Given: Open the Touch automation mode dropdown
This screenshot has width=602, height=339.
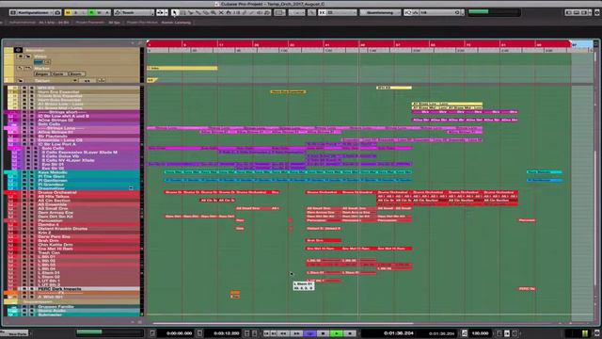Looking at the screenshot, I should click(134, 12).
